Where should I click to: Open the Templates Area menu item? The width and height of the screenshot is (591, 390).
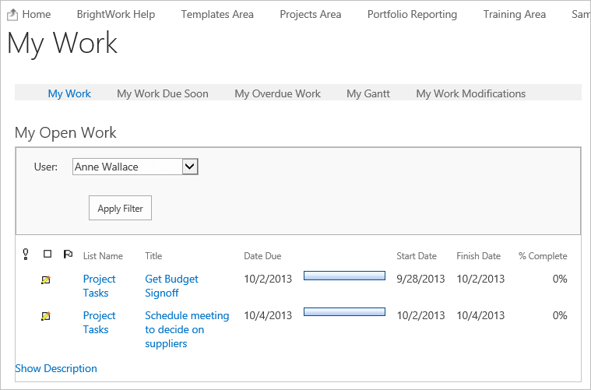point(217,14)
